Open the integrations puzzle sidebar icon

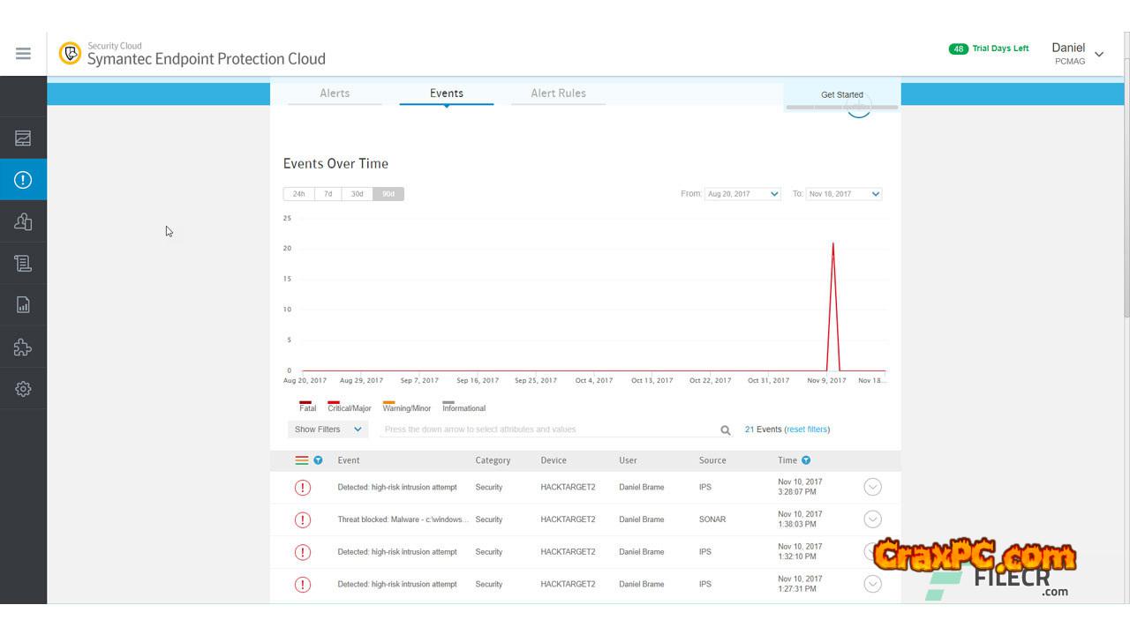tap(23, 347)
